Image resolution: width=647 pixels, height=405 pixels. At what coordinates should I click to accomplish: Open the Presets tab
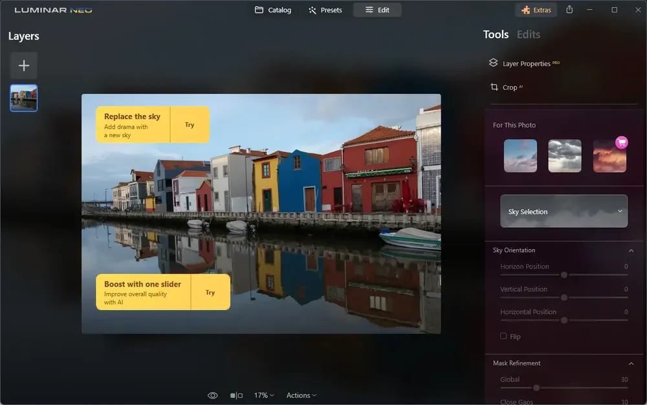(x=325, y=10)
